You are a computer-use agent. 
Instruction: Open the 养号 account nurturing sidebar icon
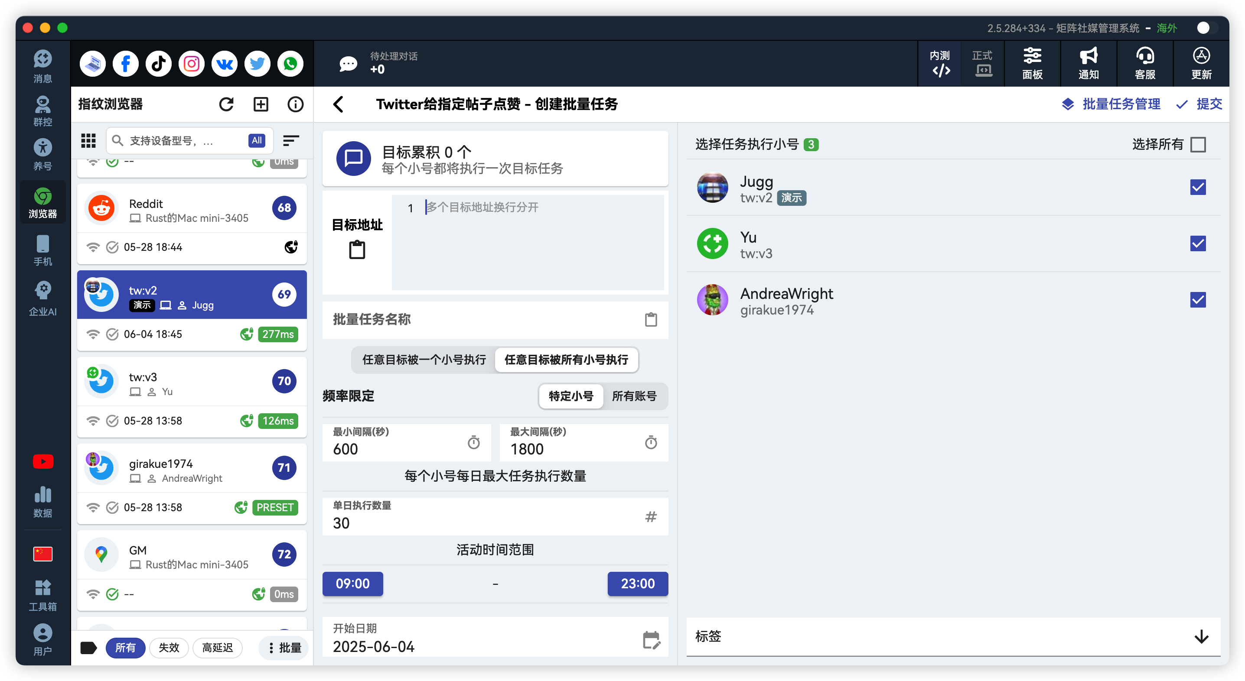[x=42, y=155]
